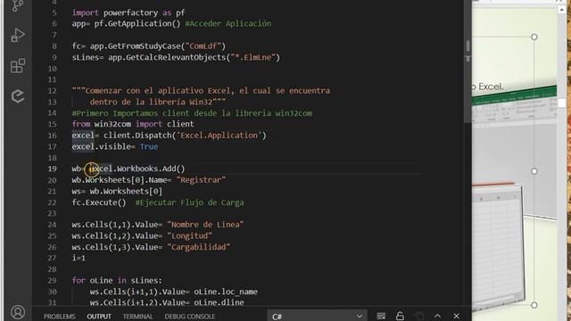Click Workbooks.Add() on line 19
This screenshot has width=571, height=321.
tap(151, 169)
